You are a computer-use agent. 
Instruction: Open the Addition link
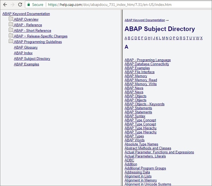[131, 164]
